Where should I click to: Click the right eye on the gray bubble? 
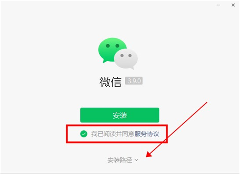tap(130, 55)
